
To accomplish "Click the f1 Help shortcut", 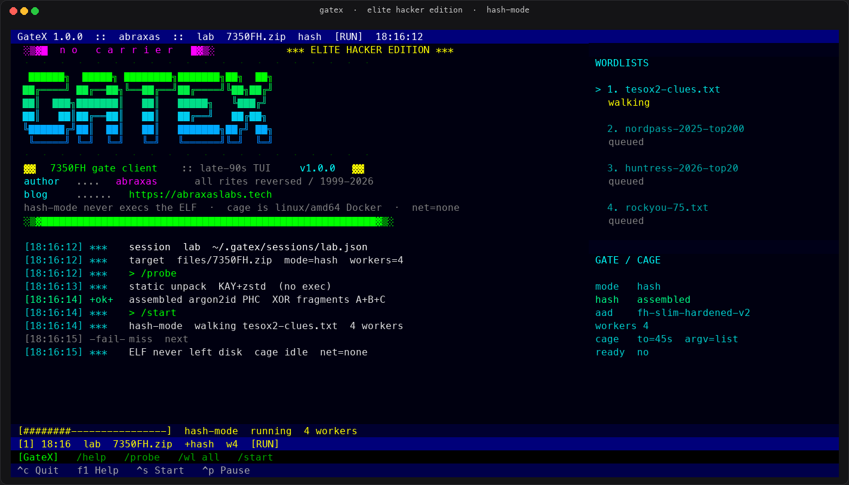I will point(98,471).
